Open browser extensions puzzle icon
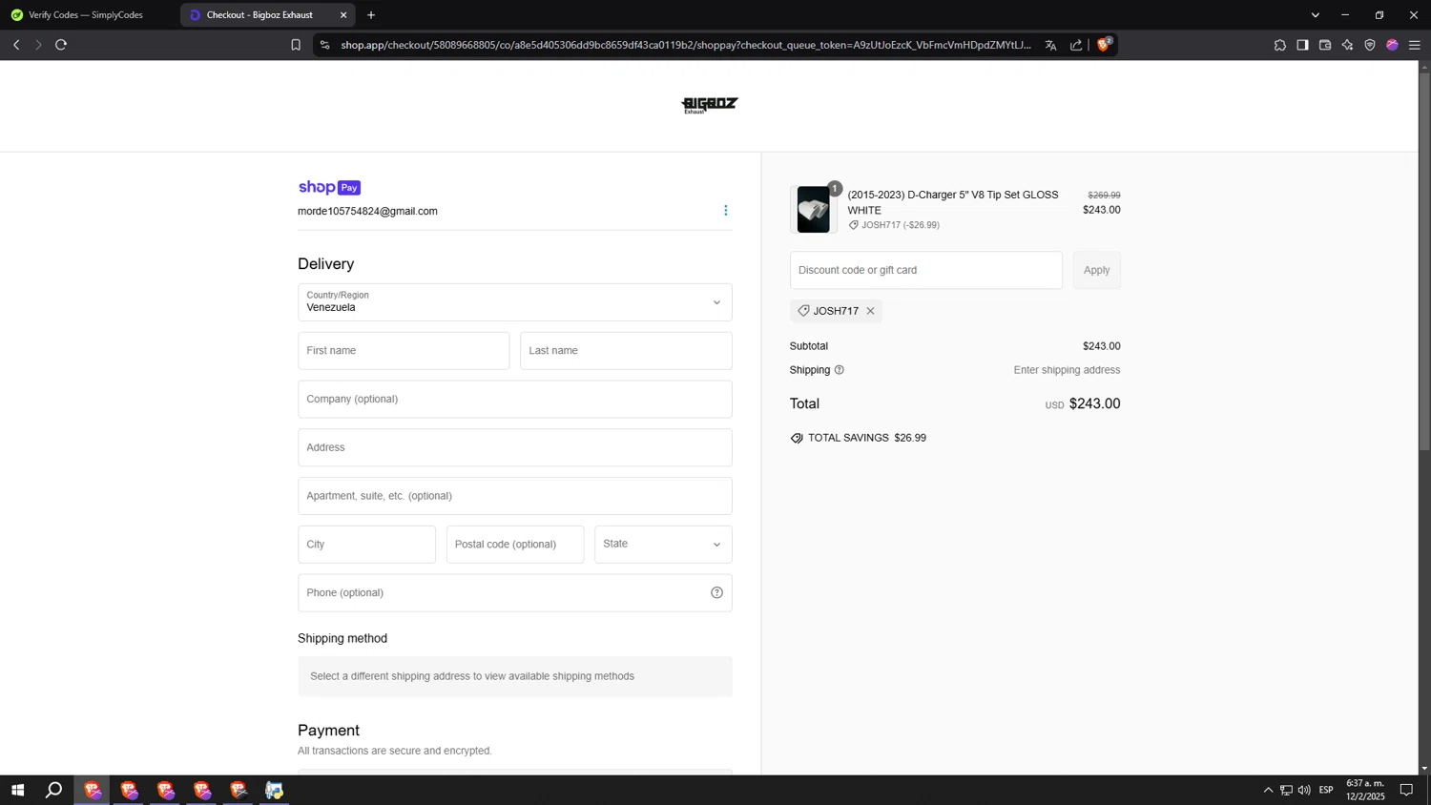 [1280, 45]
